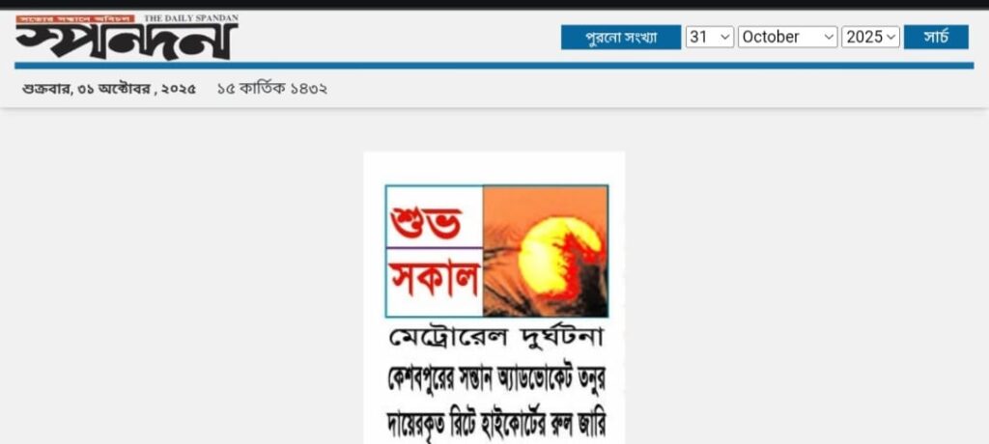Select the ১৫ কার্তিক ১৪৩২ Bengali date
This screenshot has width=989, height=444.
[271, 89]
